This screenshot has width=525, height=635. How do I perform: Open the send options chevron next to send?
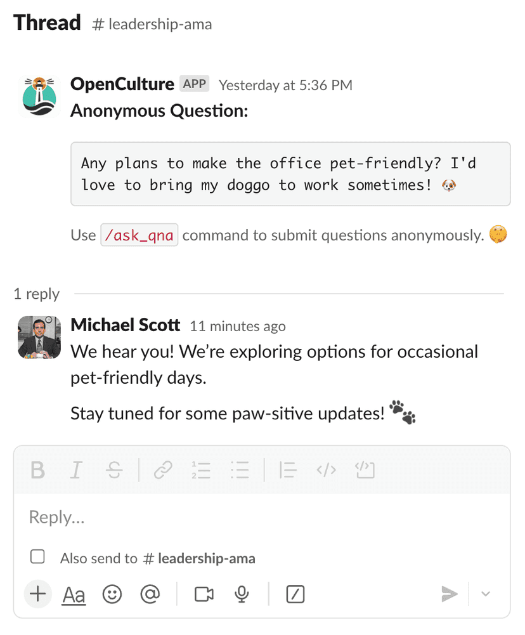(486, 594)
